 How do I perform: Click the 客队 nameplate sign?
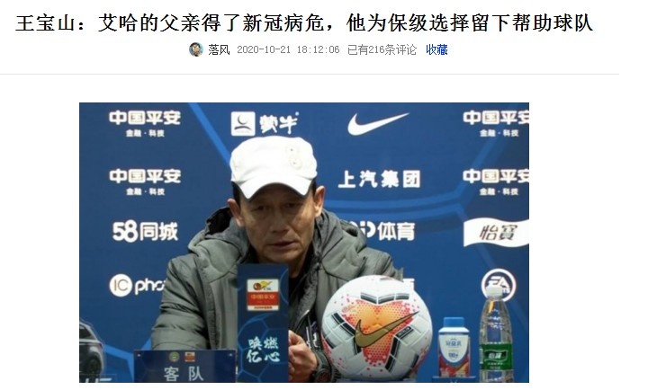tap(184, 366)
